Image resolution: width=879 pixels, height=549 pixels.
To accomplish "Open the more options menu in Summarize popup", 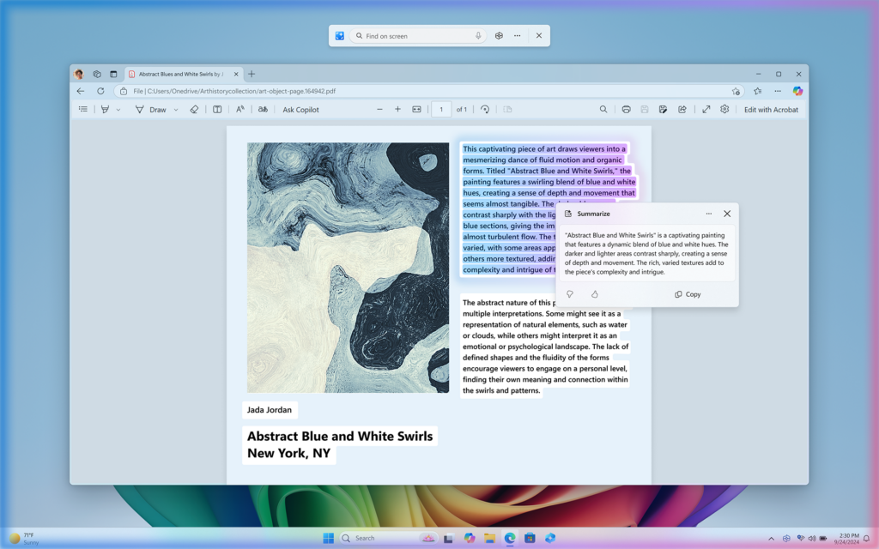I will 709,214.
